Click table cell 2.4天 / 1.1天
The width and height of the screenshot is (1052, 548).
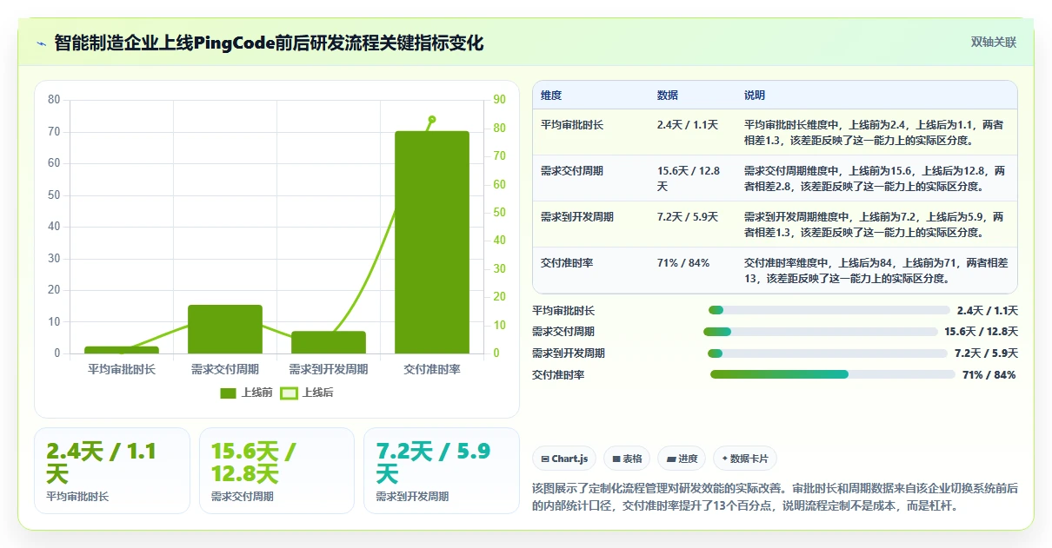(x=688, y=125)
